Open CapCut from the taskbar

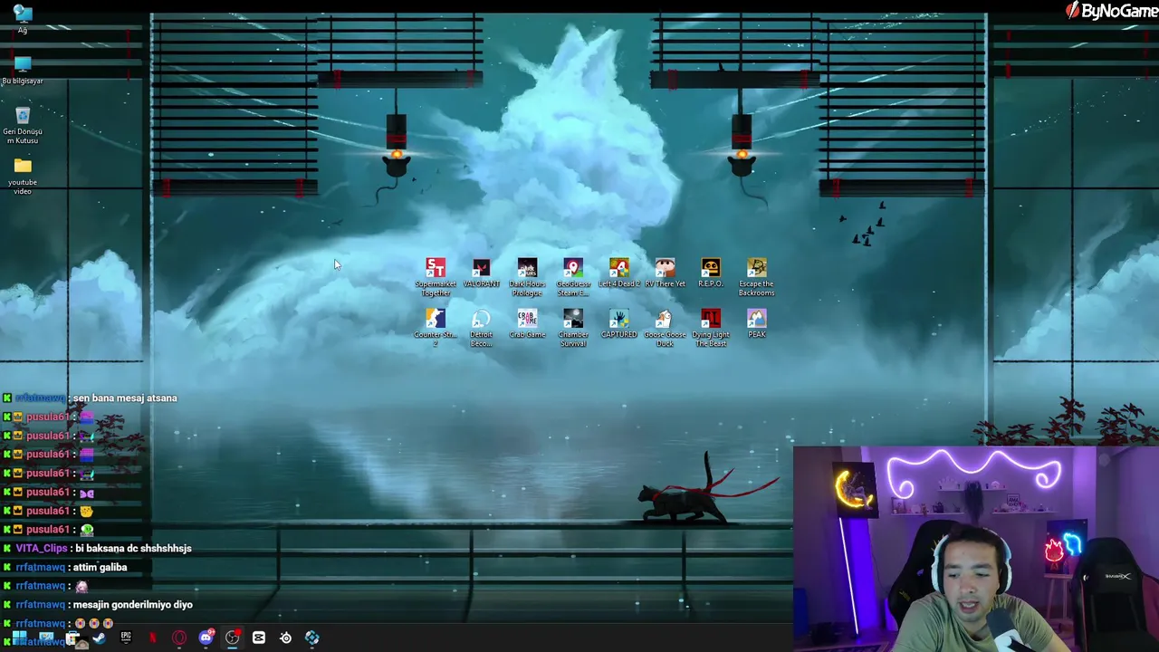pos(259,638)
